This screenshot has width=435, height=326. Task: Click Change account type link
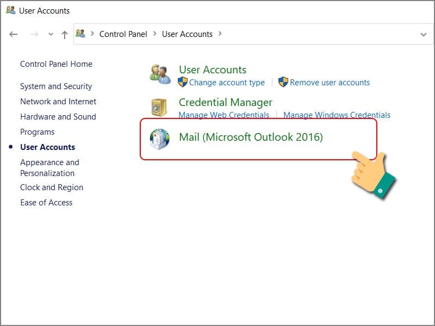227,83
